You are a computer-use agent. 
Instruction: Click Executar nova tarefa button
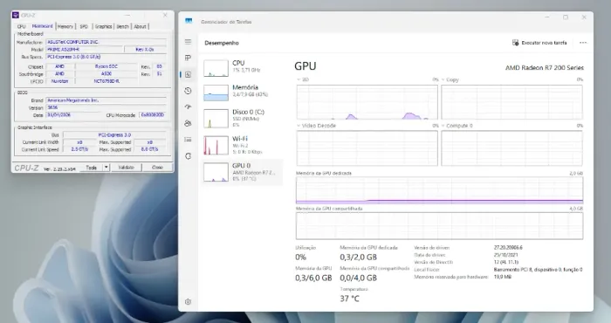coord(539,43)
